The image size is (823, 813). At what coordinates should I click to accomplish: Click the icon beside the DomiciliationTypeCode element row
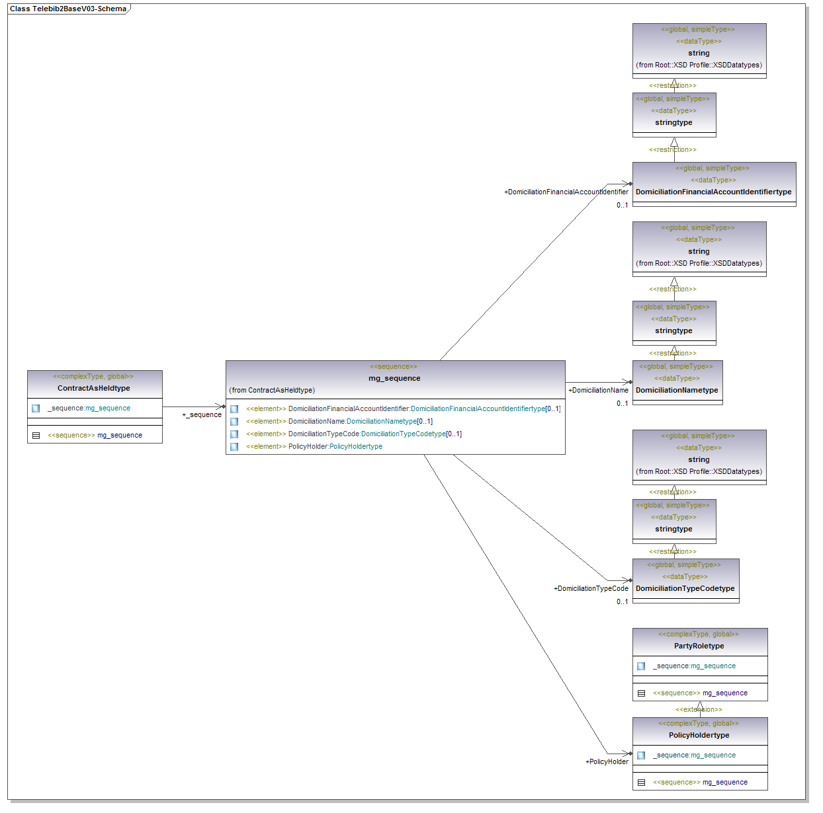point(234,434)
